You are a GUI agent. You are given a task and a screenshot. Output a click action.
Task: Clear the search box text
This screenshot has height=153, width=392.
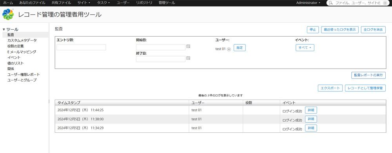(385, 3)
